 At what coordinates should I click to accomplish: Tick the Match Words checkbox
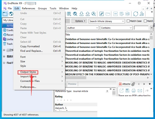coord(145,21)
